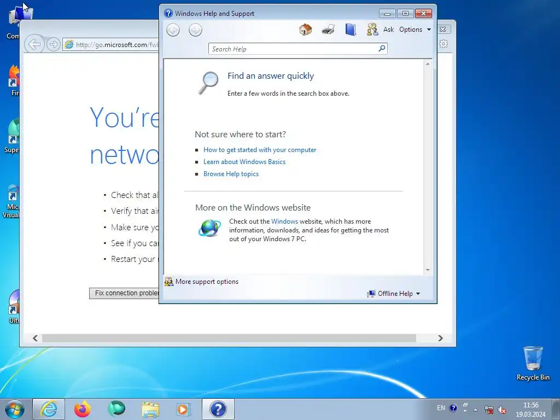The width and height of the screenshot is (560, 420).
Task: Select the Firefox desktop shortcut
Action: click(14, 81)
